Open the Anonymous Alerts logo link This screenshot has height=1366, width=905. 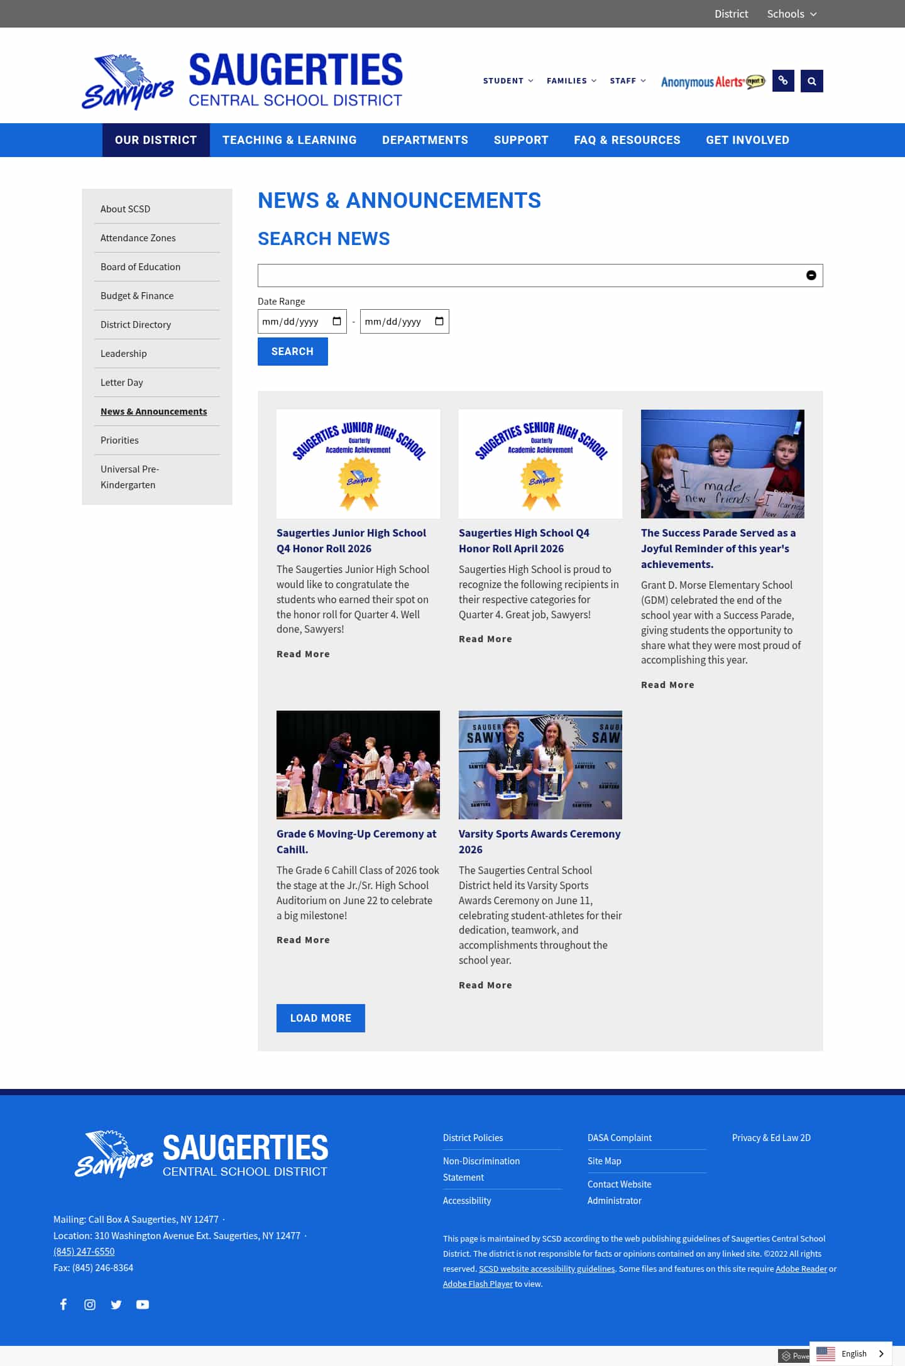click(713, 82)
